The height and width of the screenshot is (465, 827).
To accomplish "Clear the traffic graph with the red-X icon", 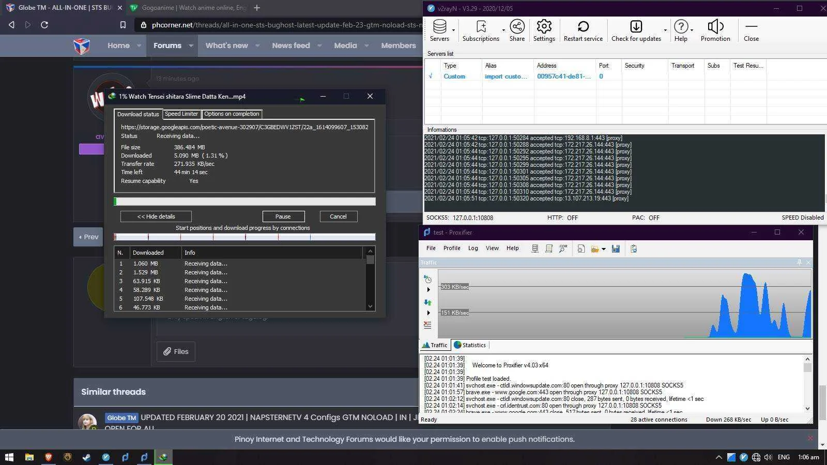I will point(427,325).
